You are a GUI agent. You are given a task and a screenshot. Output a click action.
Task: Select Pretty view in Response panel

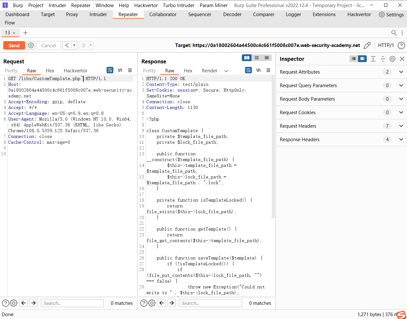pyautogui.click(x=149, y=71)
